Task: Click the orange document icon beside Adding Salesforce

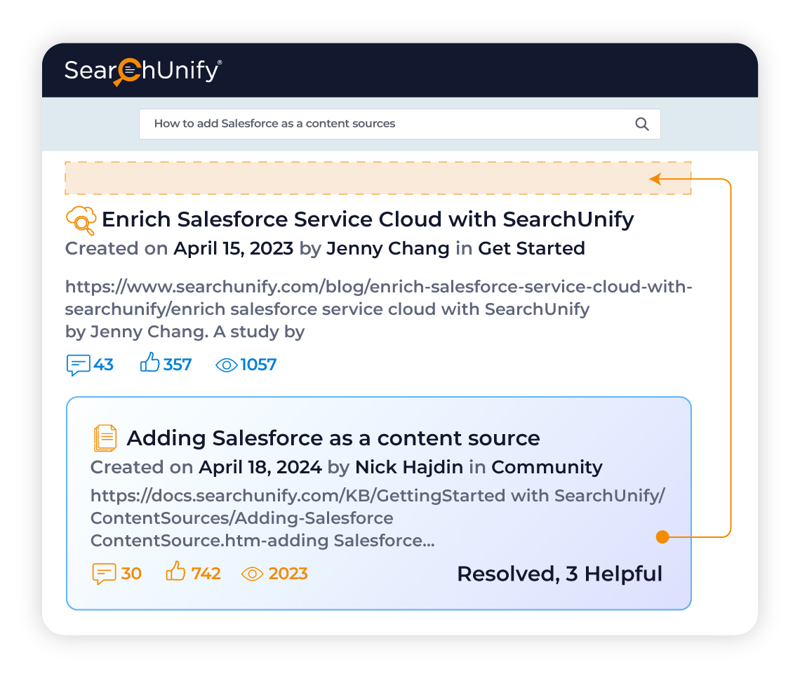Action: point(105,438)
